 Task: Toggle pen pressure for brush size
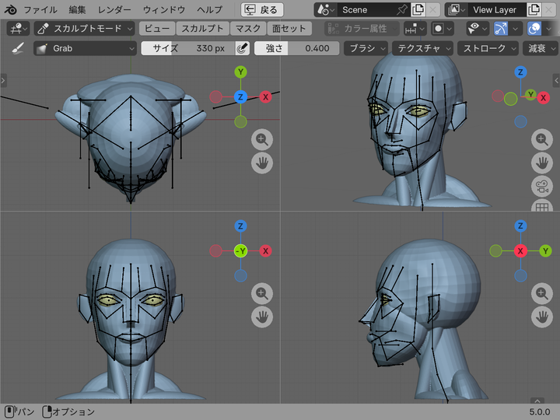(x=242, y=48)
